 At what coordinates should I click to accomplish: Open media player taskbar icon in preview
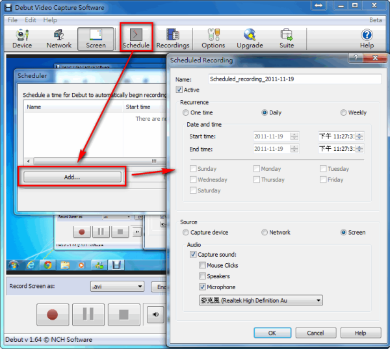(81, 265)
